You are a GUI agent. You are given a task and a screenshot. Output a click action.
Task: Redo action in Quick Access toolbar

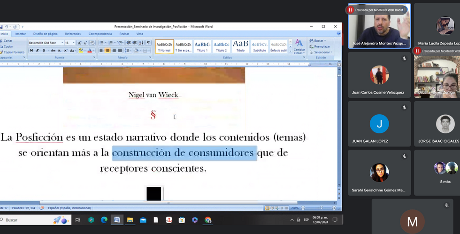[15, 27]
